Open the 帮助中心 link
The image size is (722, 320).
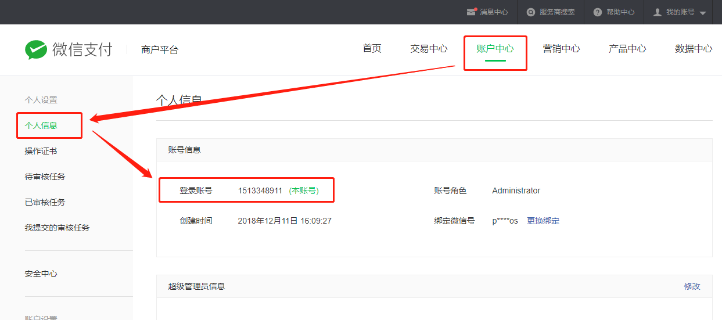(620, 12)
